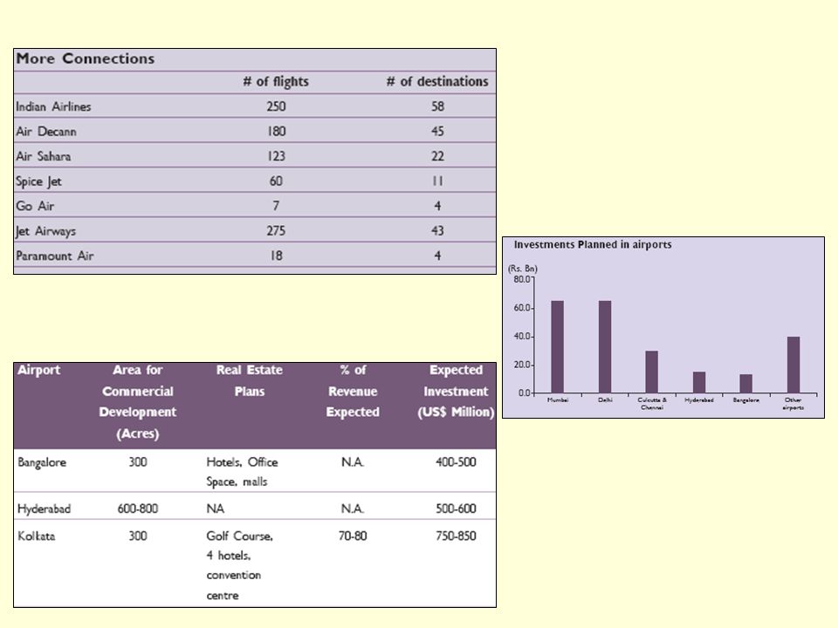Select the Bangalore row in airport table

click(255, 471)
